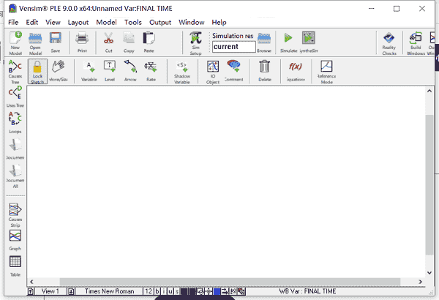Open Causes Strip graph tool
This screenshot has width=439, height=300.
pos(15,215)
